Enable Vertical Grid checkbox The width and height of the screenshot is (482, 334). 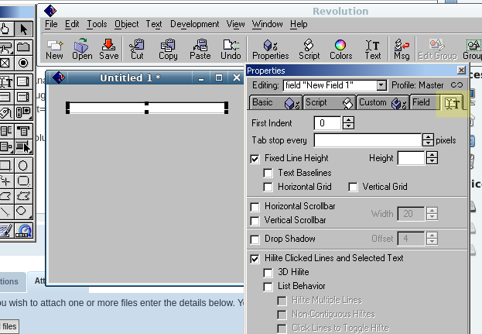tap(354, 187)
